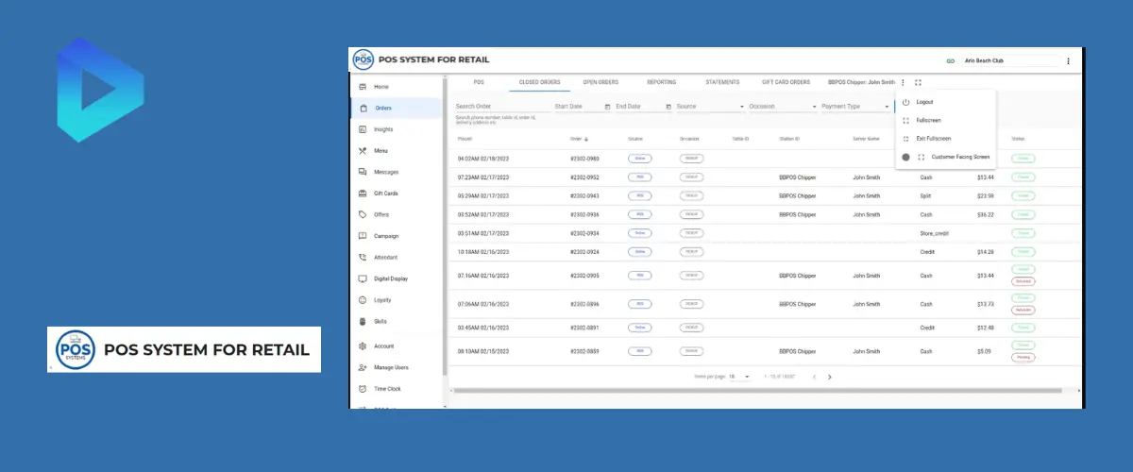Open Account in the sidebar
Viewport: 1133px width, 472px height.
pos(395,346)
